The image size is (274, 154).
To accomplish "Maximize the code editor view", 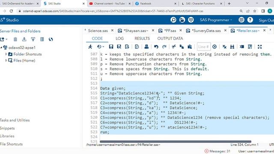I will tap(260, 47).
